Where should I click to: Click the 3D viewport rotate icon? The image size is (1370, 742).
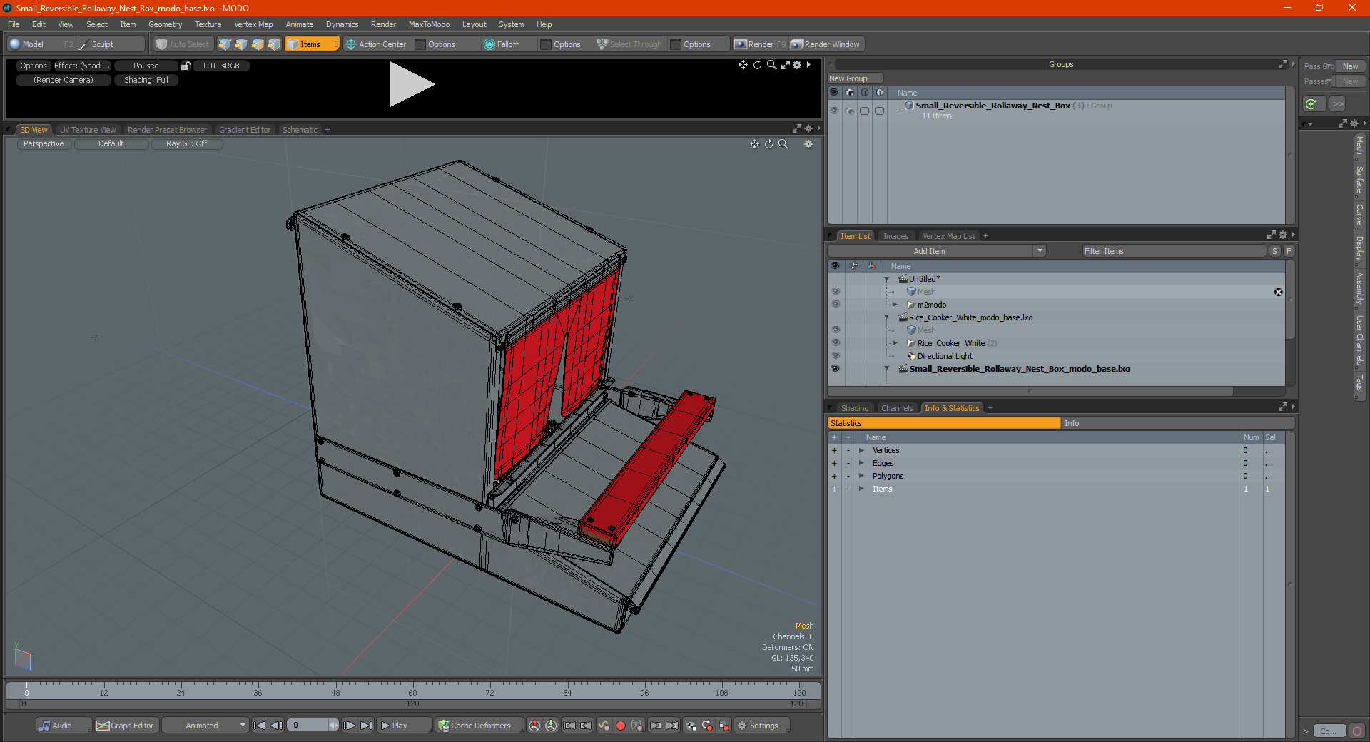[768, 144]
